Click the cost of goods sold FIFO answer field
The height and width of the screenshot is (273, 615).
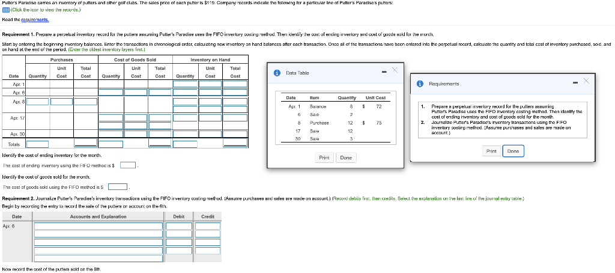click(118, 186)
